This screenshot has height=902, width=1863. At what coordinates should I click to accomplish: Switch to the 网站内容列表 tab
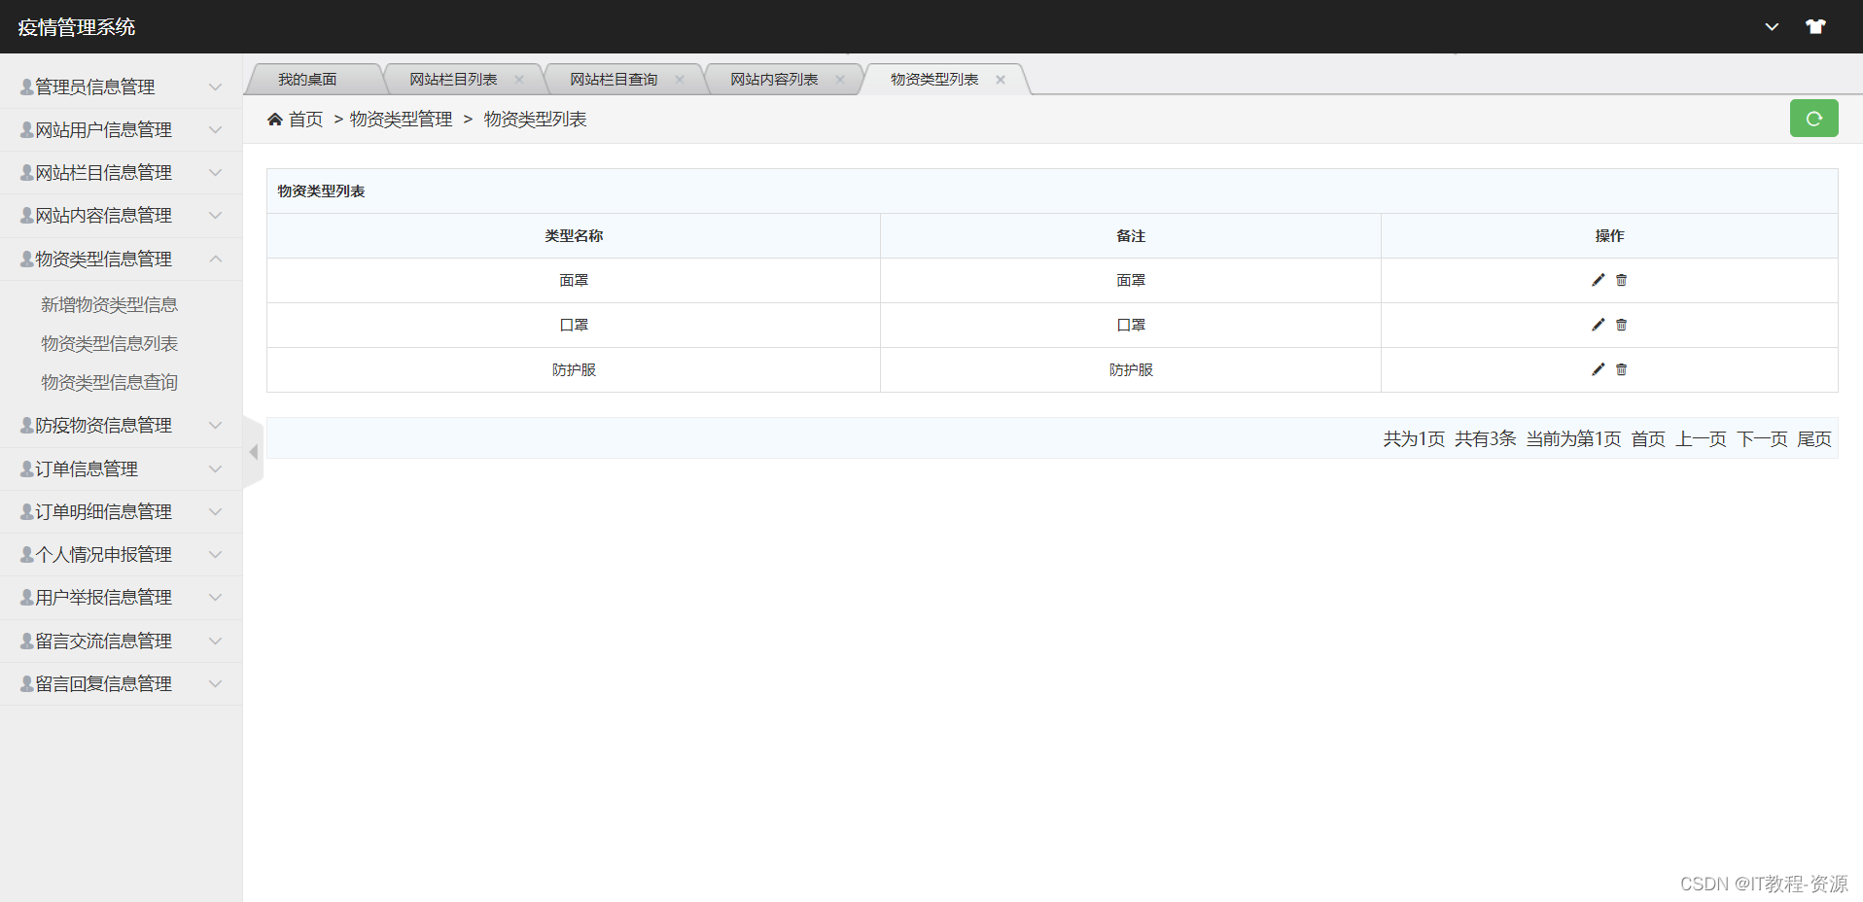pyautogui.click(x=774, y=80)
